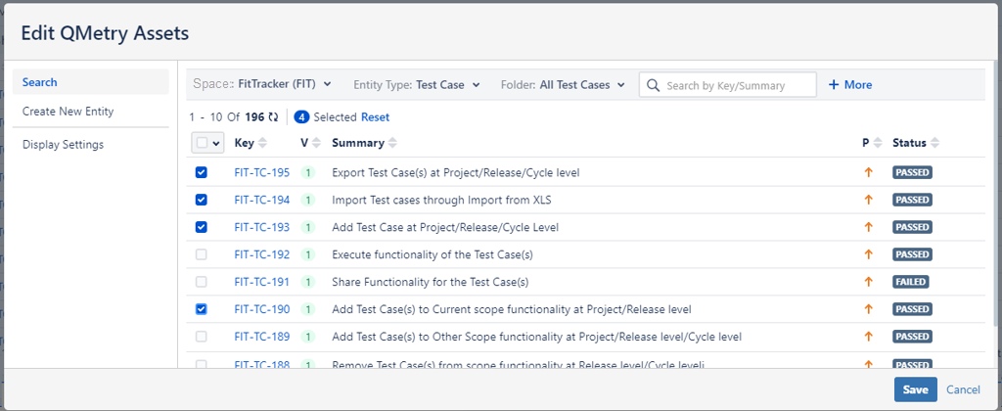Uncheck the FIT-TC-195 test case checkbox
This screenshot has width=1002, height=411.
tap(202, 172)
